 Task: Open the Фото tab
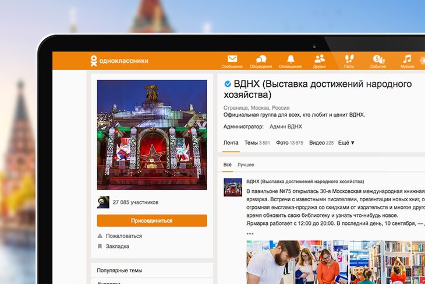point(289,143)
